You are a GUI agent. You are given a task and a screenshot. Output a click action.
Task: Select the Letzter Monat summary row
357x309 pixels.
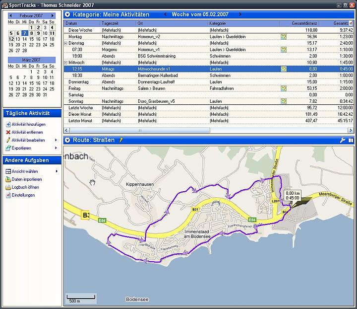pyautogui.click(x=209, y=121)
